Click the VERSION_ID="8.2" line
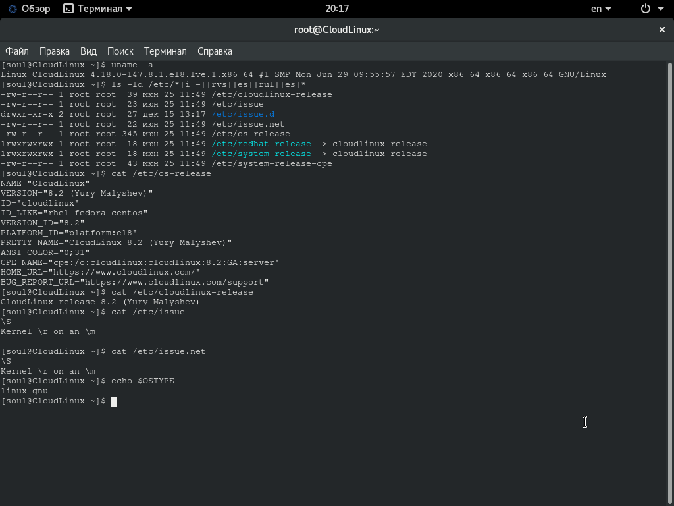The height and width of the screenshot is (506, 674). pyautogui.click(x=43, y=223)
